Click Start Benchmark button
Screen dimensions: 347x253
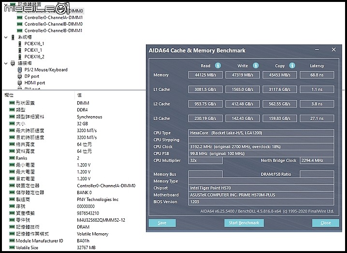(244, 223)
